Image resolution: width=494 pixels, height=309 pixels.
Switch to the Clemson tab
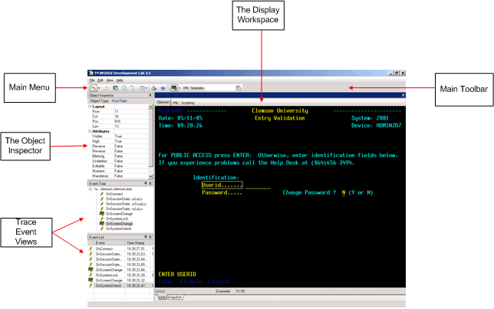pos(163,103)
